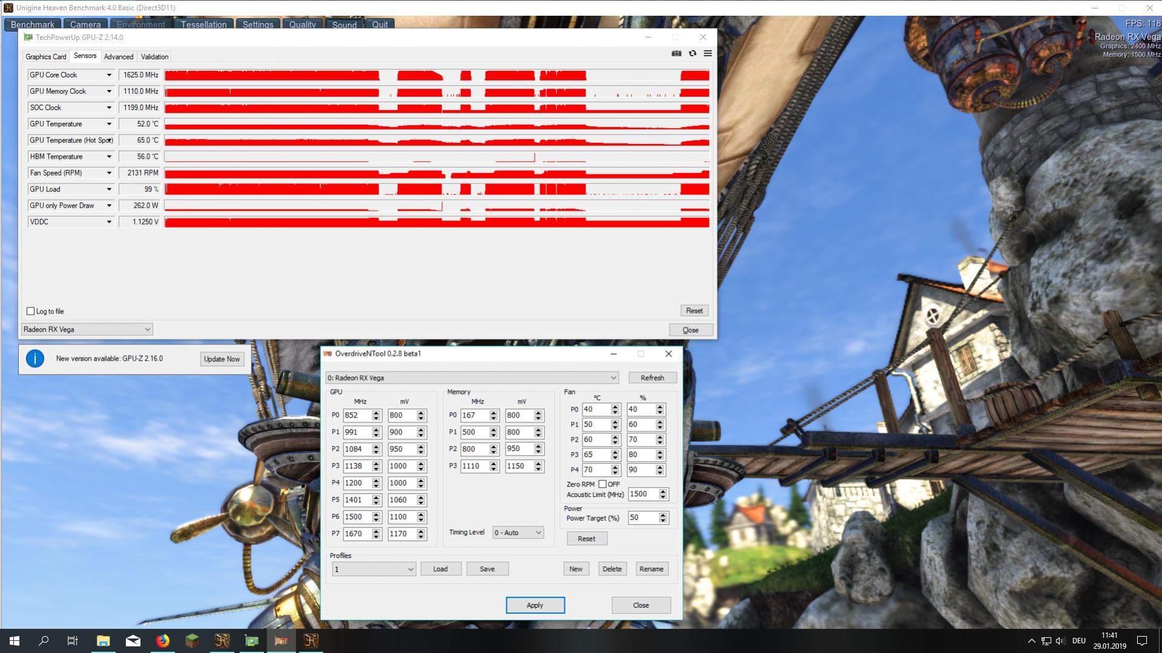
Task: Click the Power Target stepper arrows
Action: click(x=663, y=517)
